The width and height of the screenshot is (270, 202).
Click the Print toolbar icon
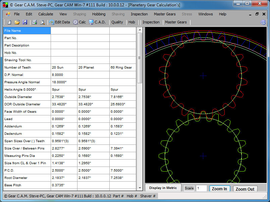(x=35, y=22)
